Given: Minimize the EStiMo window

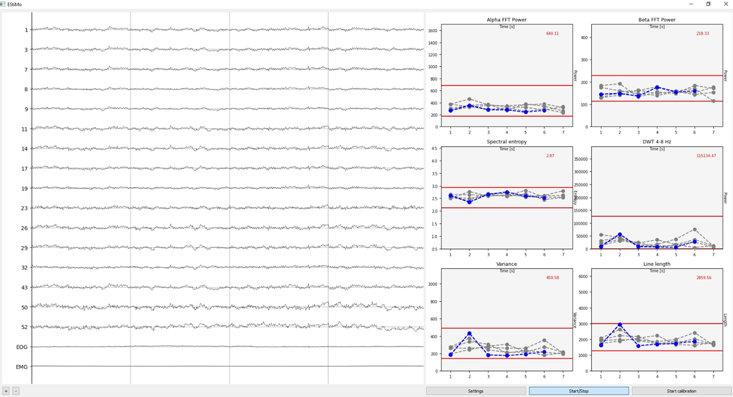Looking at the screenshot, I should (x=691, y=4).
